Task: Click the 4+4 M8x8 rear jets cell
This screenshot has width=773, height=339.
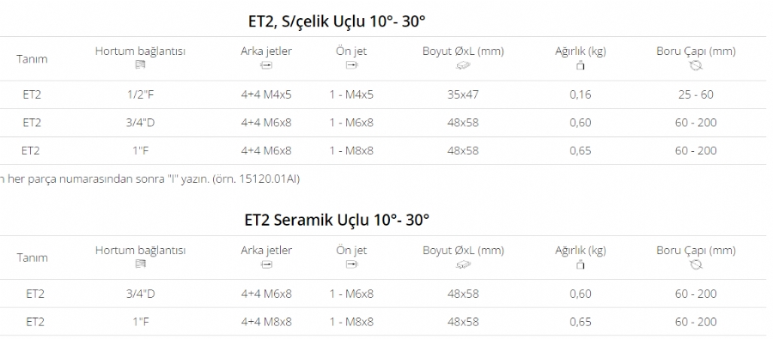Action: click(x=266, y=322)
